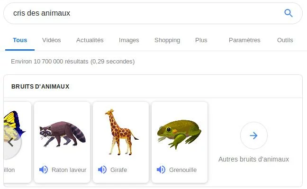Switch to the Vidéos tab
This screenshot has height=189, width=307.
52,40
